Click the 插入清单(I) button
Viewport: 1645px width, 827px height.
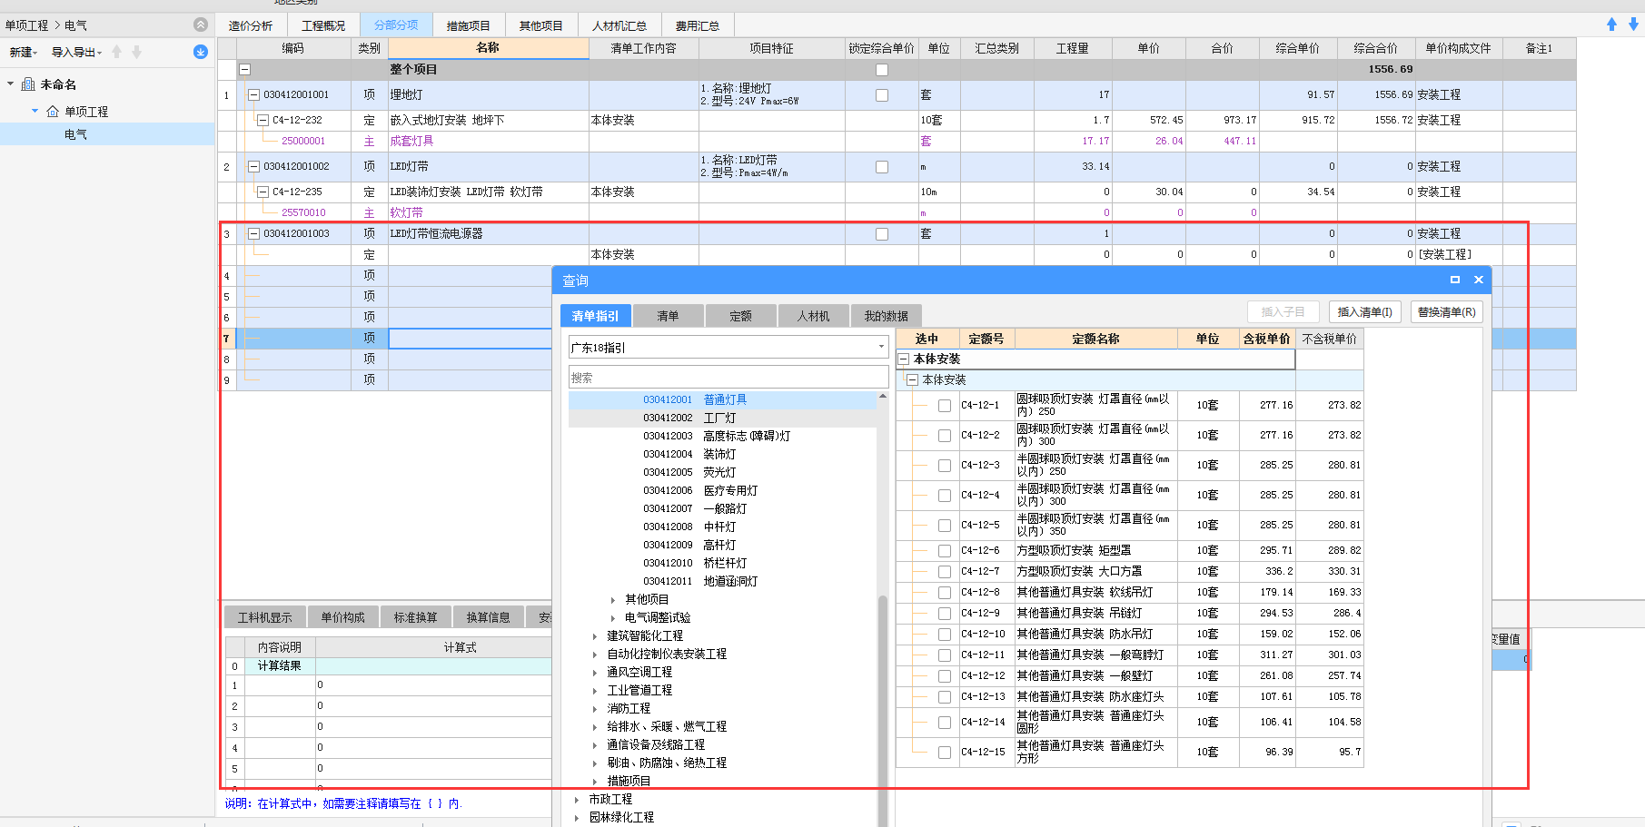tap(1364, 311)
